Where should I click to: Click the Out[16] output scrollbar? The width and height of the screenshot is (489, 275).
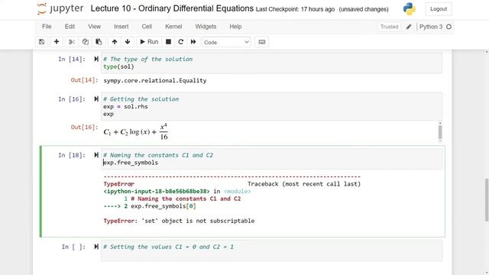click(x=440, y=132)
